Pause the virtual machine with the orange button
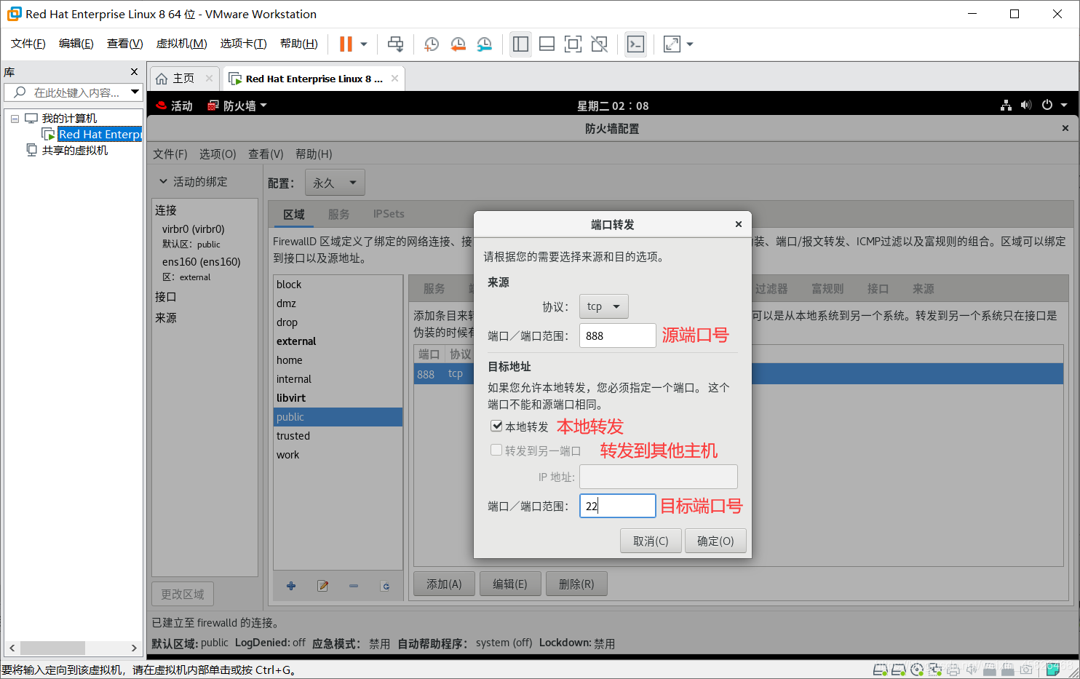Image resolution: width=1080 pixels, height=679 pixels. click(x=346, y=44)
